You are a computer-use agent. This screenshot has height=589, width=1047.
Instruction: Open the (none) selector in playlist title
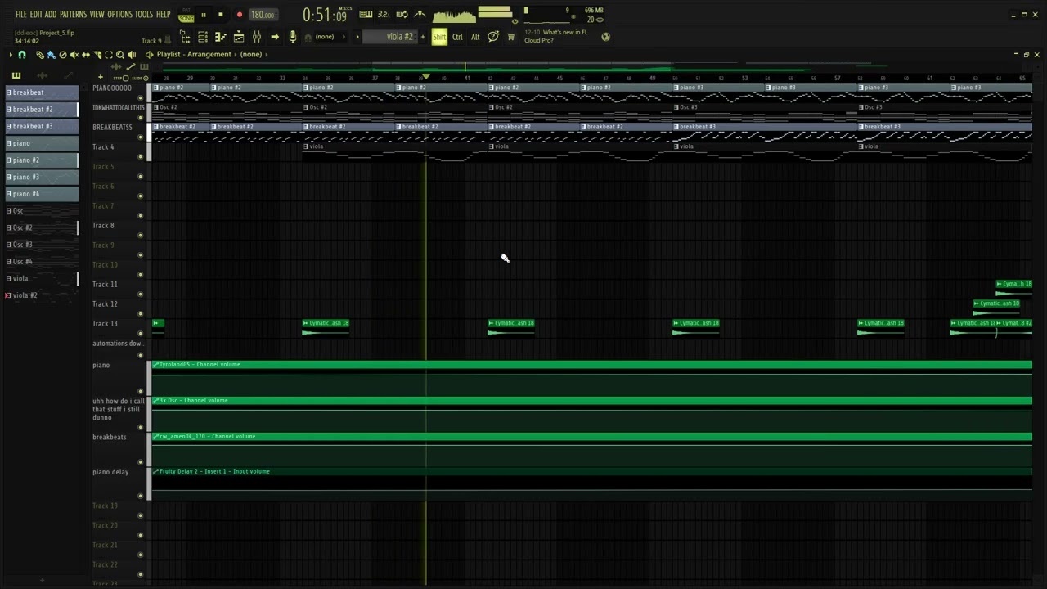[x=251, y=55]
